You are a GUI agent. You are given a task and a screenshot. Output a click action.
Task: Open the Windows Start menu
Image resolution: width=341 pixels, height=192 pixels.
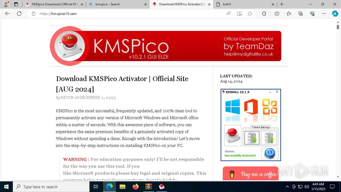6,187
